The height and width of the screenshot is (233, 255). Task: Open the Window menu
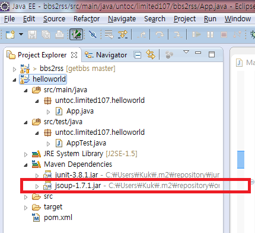[x=238, y=19]
